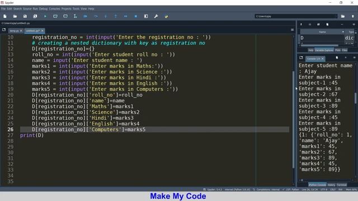The width and height of the screenshot is (358, 201).
Task: Click the debugger Step over icon
Action: click(x=96, y=16)
